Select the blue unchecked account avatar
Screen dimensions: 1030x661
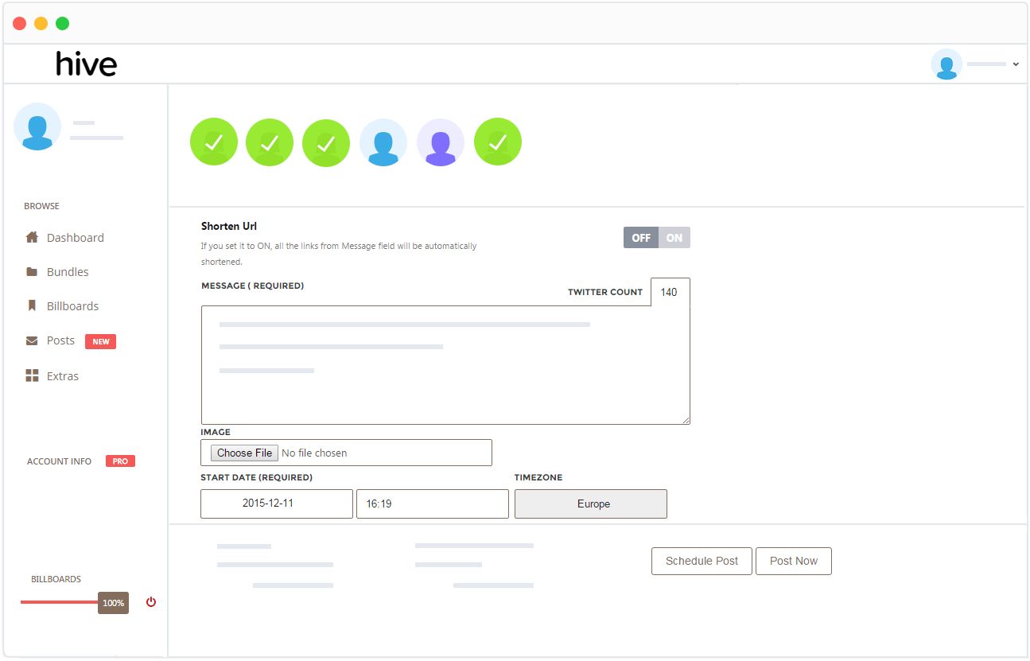(383, 141)
